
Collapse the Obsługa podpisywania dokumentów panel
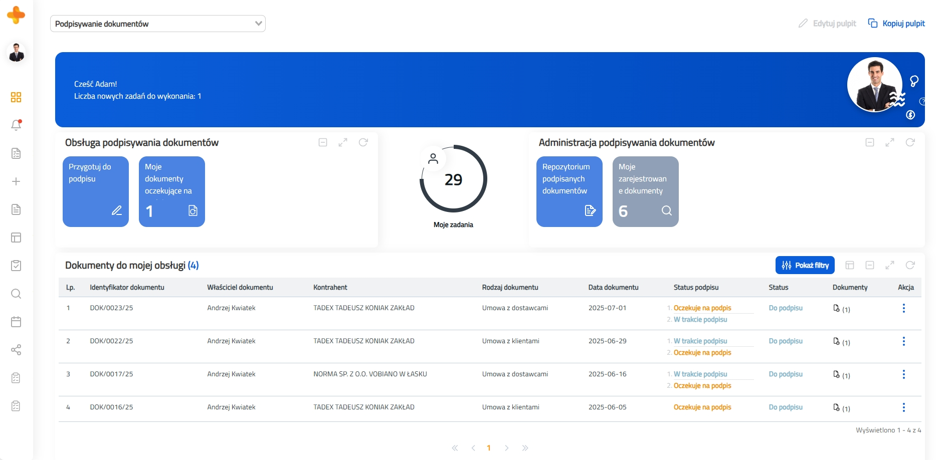pos(323,143)
